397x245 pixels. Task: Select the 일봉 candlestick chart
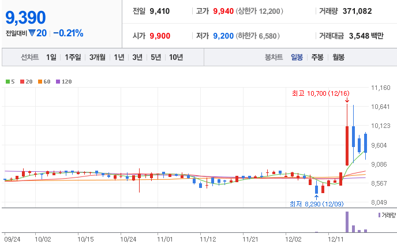click(x=297, y=57)
